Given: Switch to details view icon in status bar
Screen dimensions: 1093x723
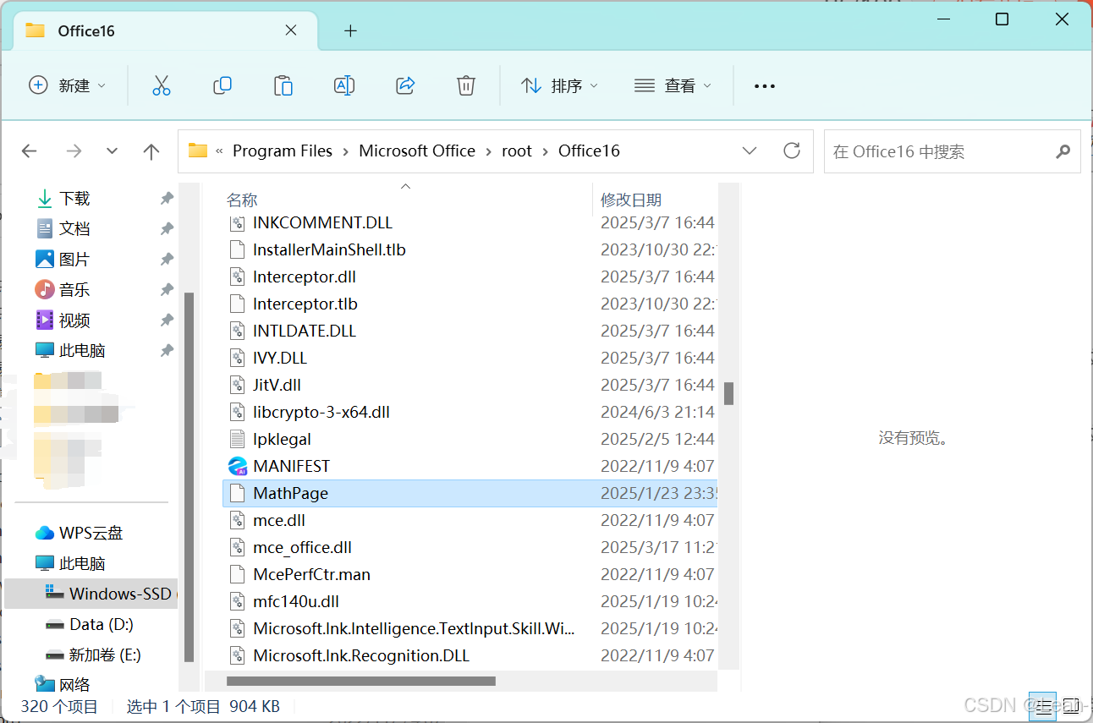Looking at the screenshot, I should coord(1042,705).
